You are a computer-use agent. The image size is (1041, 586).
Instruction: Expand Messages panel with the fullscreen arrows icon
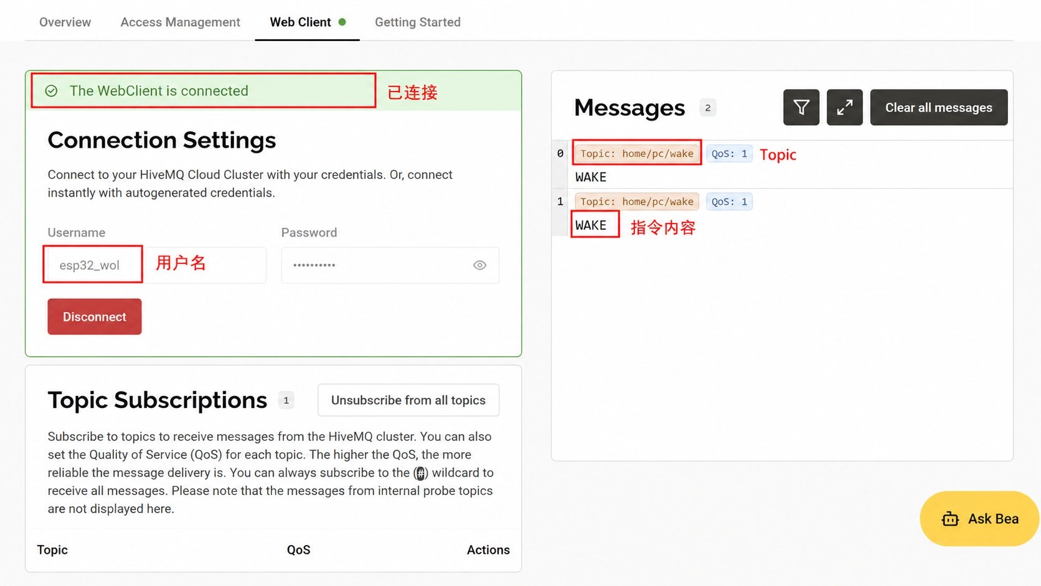tap(845, 108)
